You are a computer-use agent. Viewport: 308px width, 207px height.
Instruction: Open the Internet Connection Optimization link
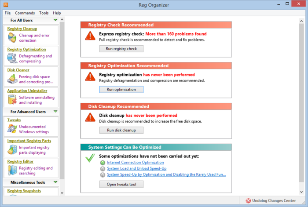(x=136, y=163)
